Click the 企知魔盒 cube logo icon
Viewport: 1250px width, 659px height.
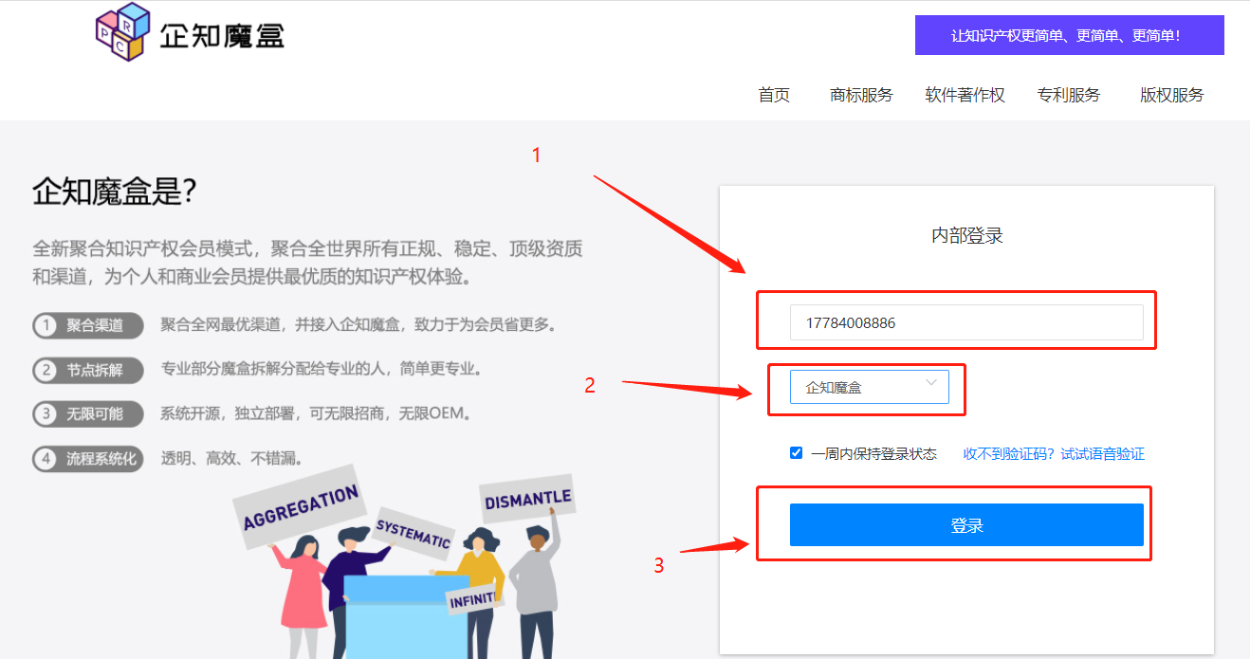click(x=123, y=32)
